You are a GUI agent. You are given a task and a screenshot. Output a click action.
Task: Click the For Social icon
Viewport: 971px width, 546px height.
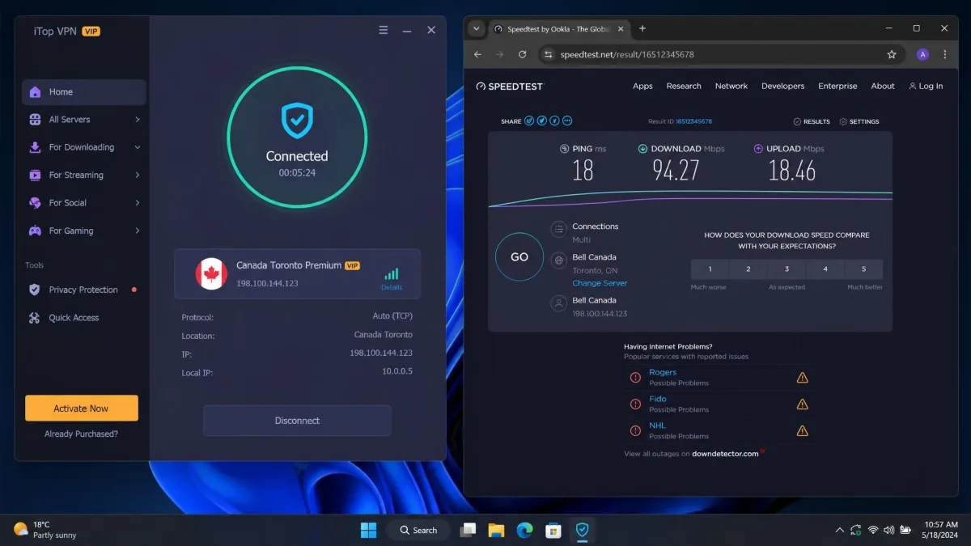[x=35, y=203]
